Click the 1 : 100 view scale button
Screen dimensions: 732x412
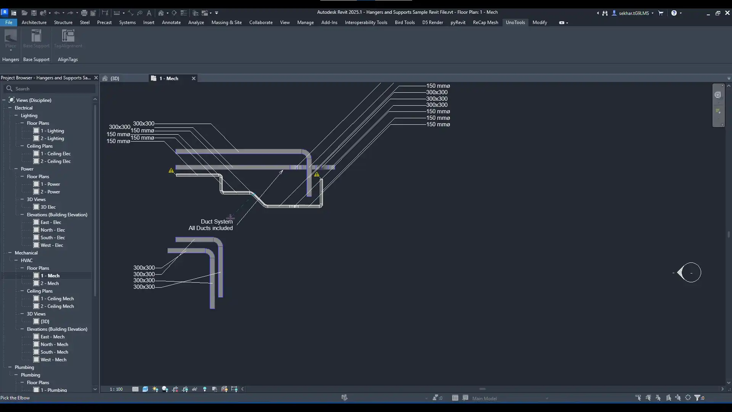tap(116, 389)
